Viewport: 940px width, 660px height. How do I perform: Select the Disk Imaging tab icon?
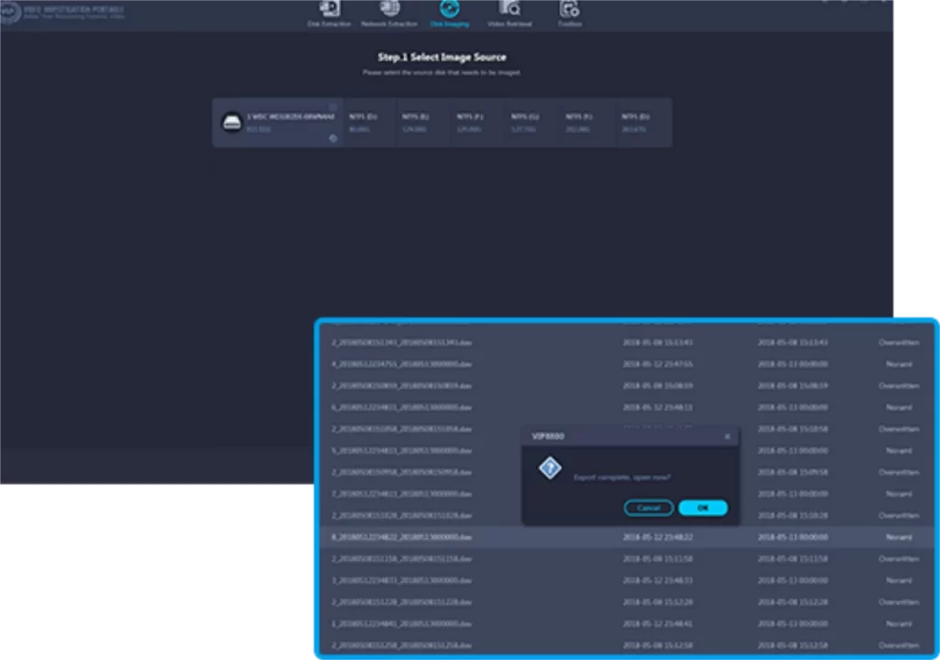pos(449,11)
